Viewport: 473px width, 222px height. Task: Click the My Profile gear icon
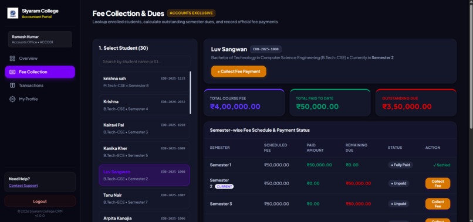12,99
